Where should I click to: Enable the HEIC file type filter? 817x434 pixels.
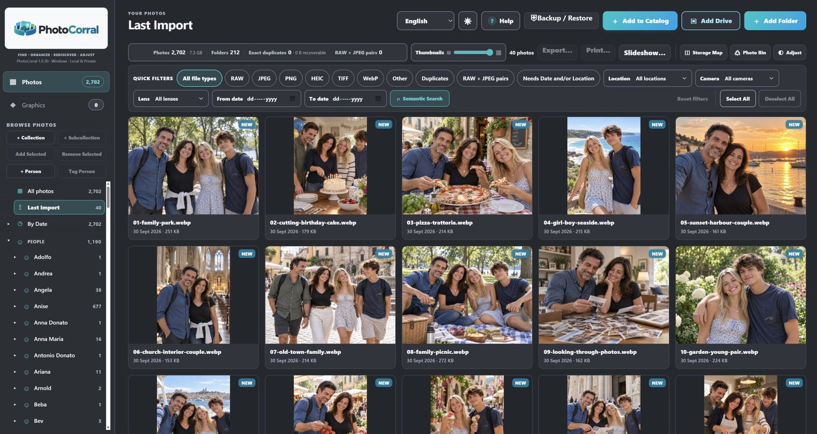point(317,79)
